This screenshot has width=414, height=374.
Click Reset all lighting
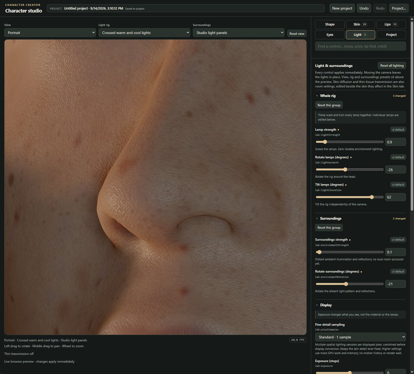392,66
